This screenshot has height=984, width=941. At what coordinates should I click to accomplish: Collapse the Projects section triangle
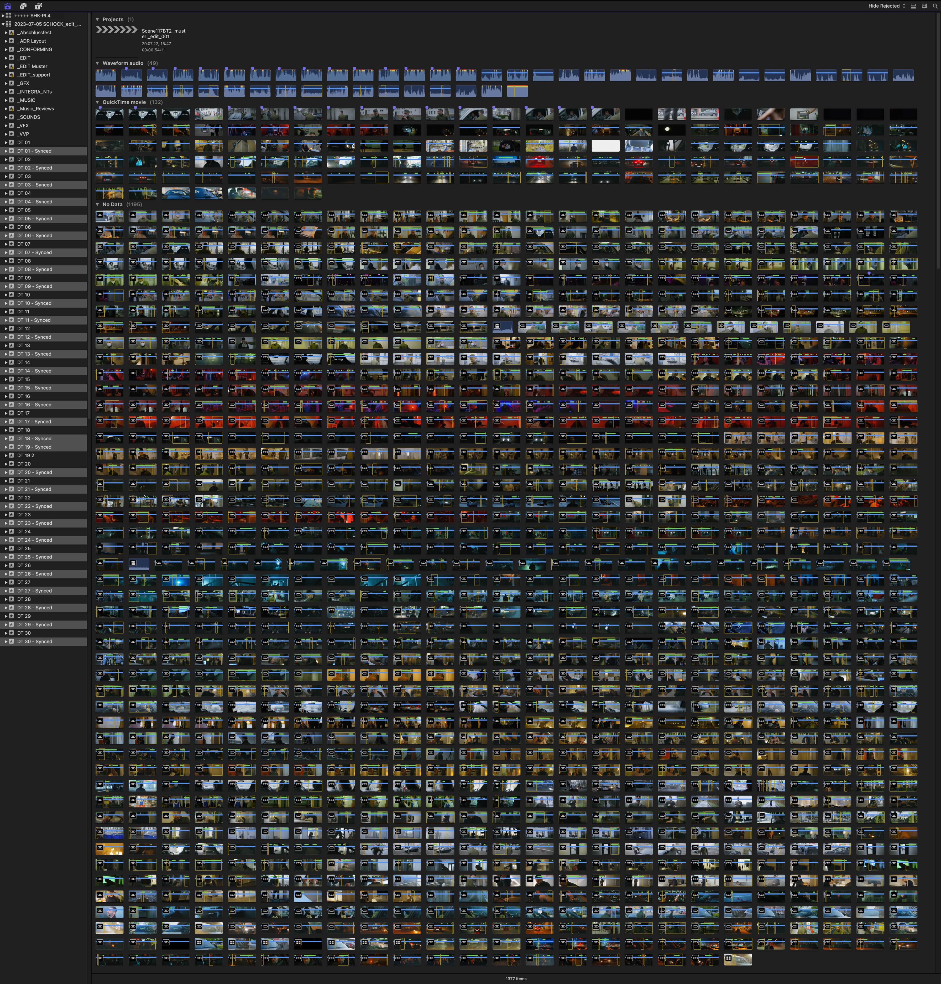pyautogui.click(x=97, y=19)
